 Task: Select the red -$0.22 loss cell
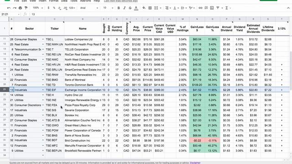click(x=197, y=140)
